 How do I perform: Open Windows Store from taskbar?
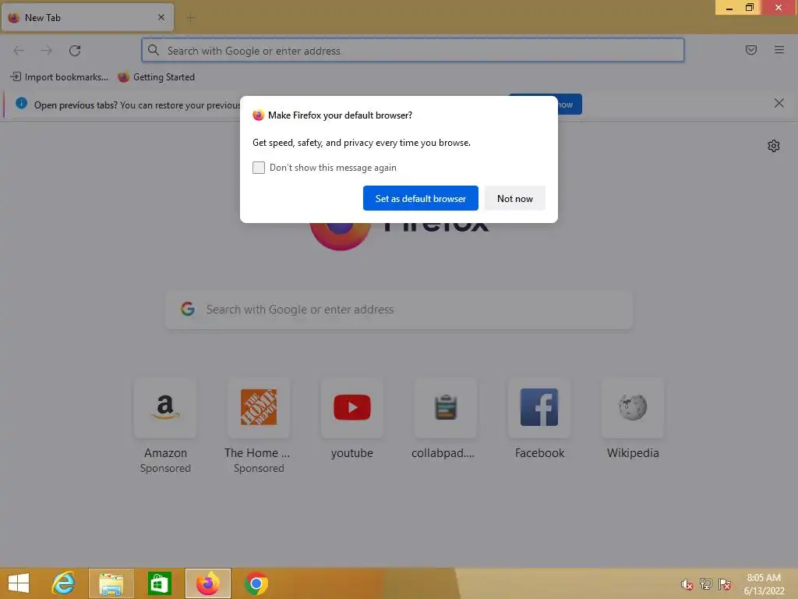(159, 583)
